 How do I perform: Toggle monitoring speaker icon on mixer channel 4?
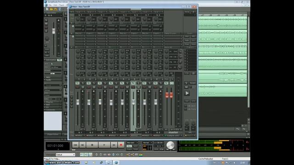tap(116, 91)
